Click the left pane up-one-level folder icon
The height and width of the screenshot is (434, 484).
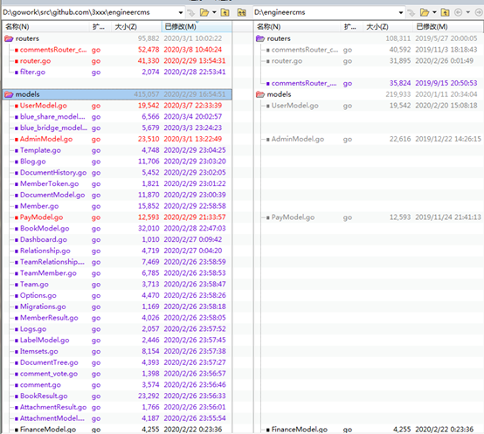(x=225, y=12)
